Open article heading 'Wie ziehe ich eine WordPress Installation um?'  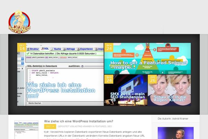click(x=79, y=121)
